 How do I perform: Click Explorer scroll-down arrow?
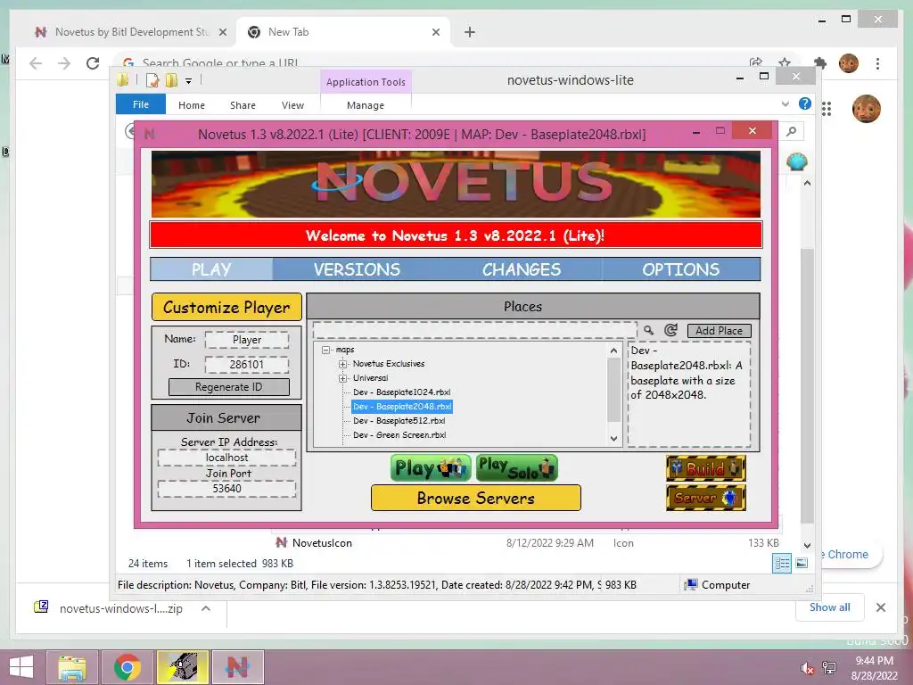807,546
